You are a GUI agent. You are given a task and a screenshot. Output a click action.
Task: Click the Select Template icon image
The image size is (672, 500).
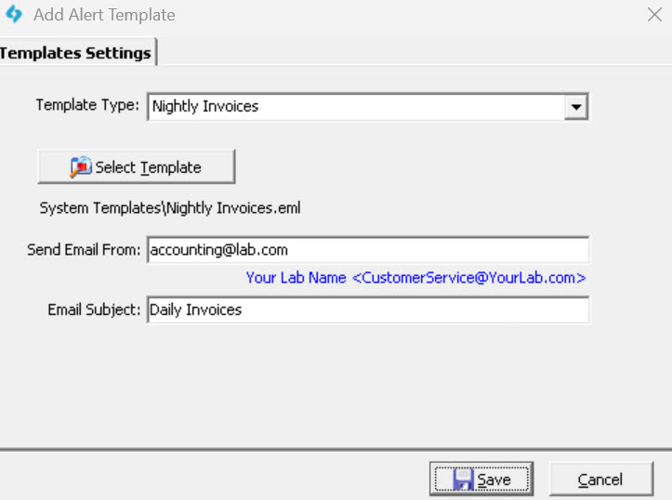(81, 167)
